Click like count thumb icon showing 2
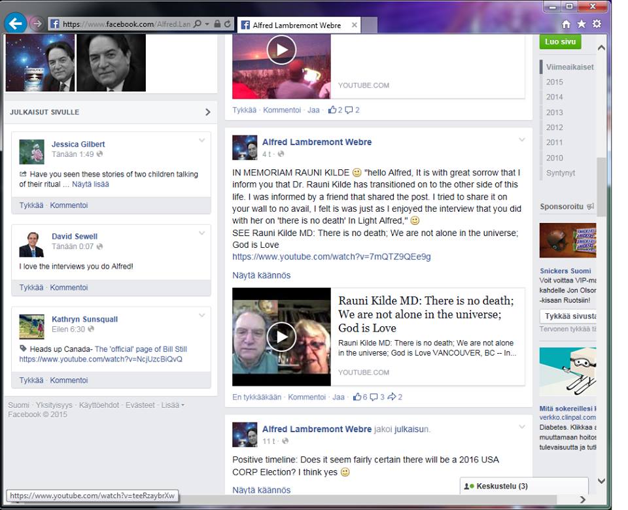The width and height of the screenshot is (628, 510). coord(332,110)
